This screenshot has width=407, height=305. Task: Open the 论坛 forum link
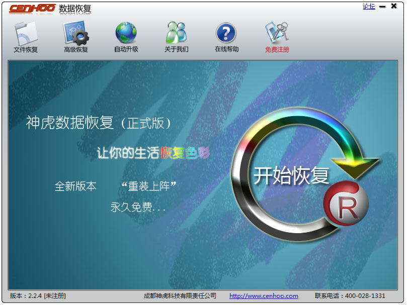(x=369, y=7)
